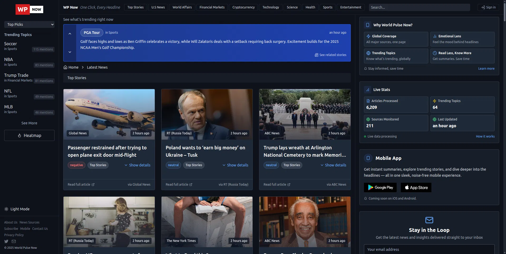Click the Twitter icon in the footer
Viewport: 506px width, 254px height.
(x=6, y=241)
